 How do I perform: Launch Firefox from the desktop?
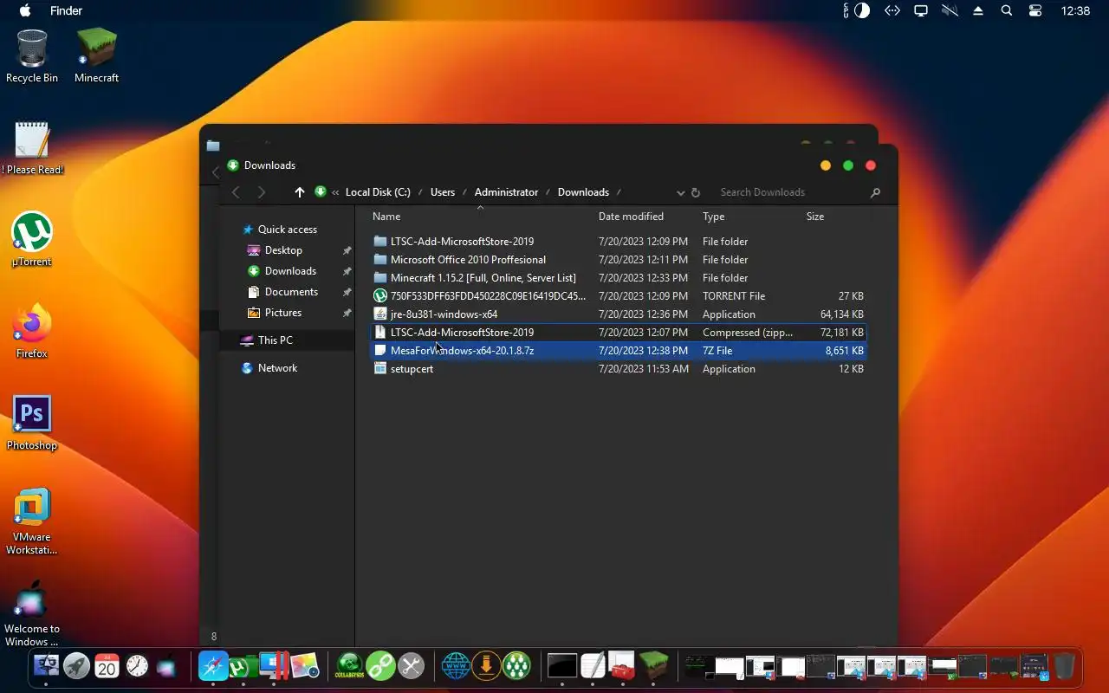tap(32, 332)
